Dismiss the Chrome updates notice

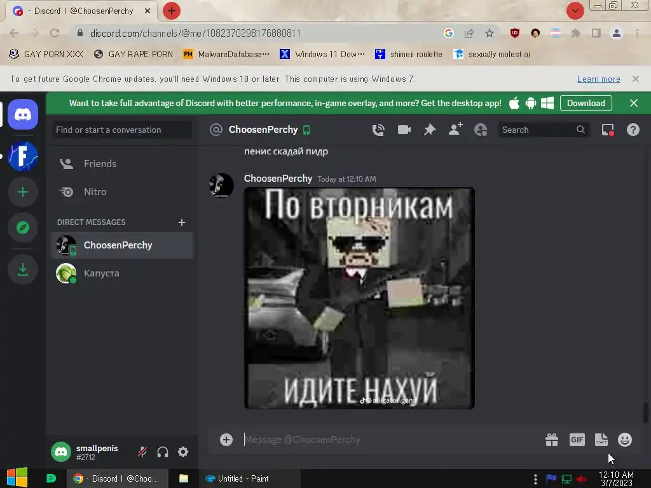635,79
